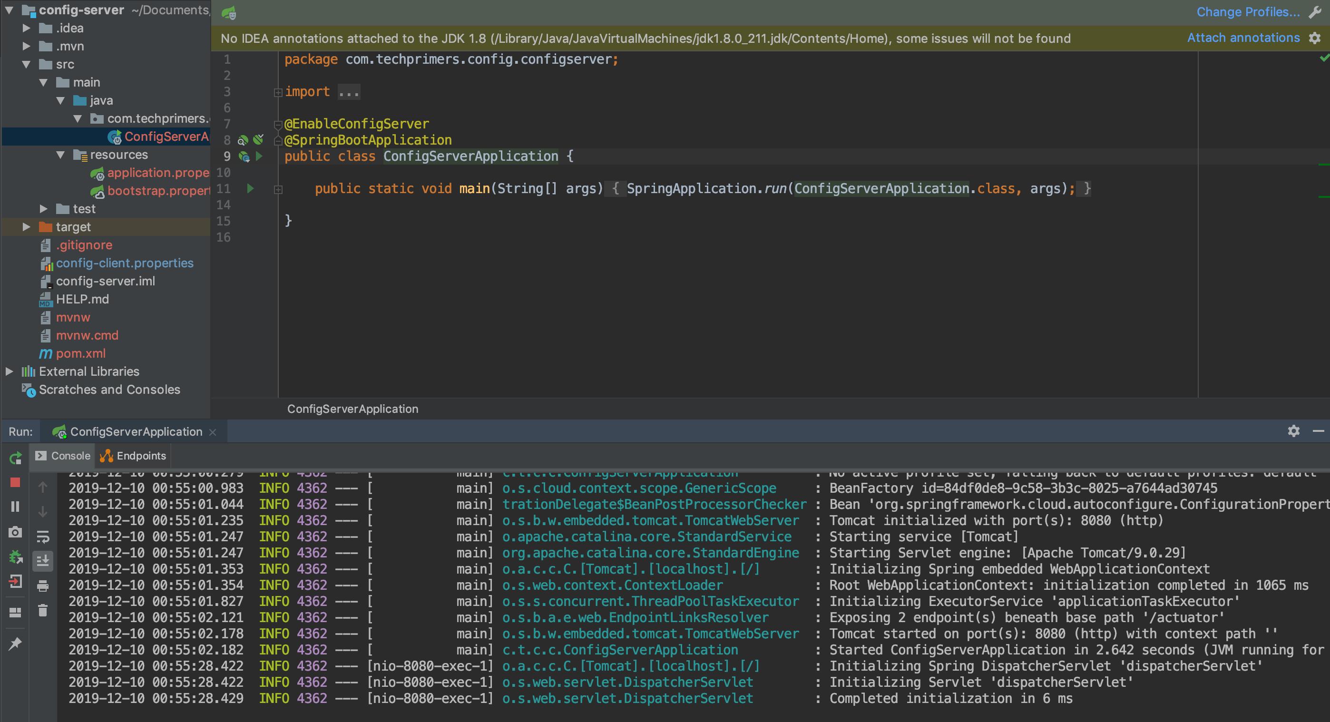Click the ConfigServerApplication breadcrumb below editor
The height and width of the screenshot is (722, 1330).
point(352,409)
